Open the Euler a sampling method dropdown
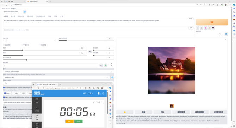 pyautogui.click(x=30, y=41)
